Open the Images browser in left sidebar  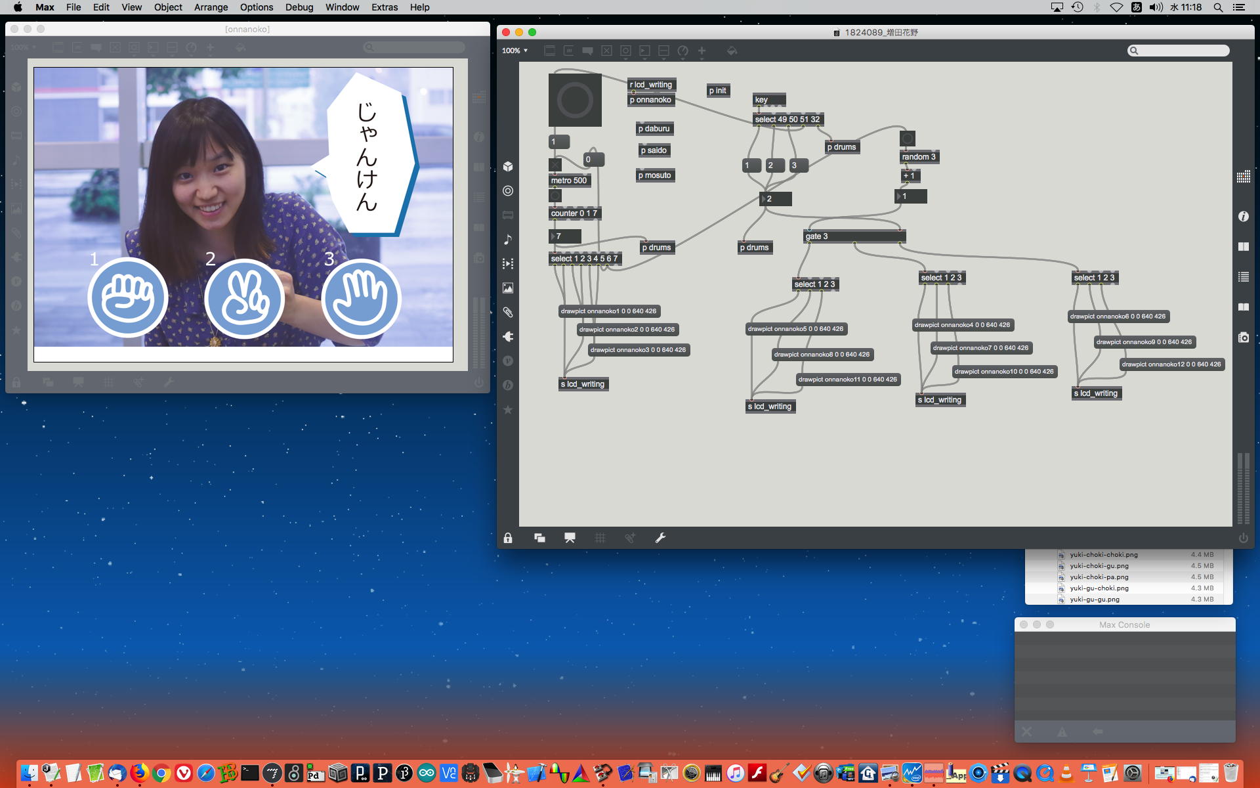pos(508,288)
